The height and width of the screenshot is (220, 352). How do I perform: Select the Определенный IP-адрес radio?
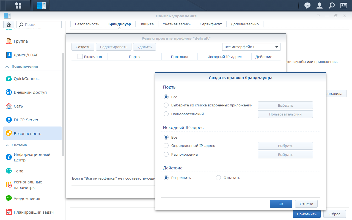[166, 145]
